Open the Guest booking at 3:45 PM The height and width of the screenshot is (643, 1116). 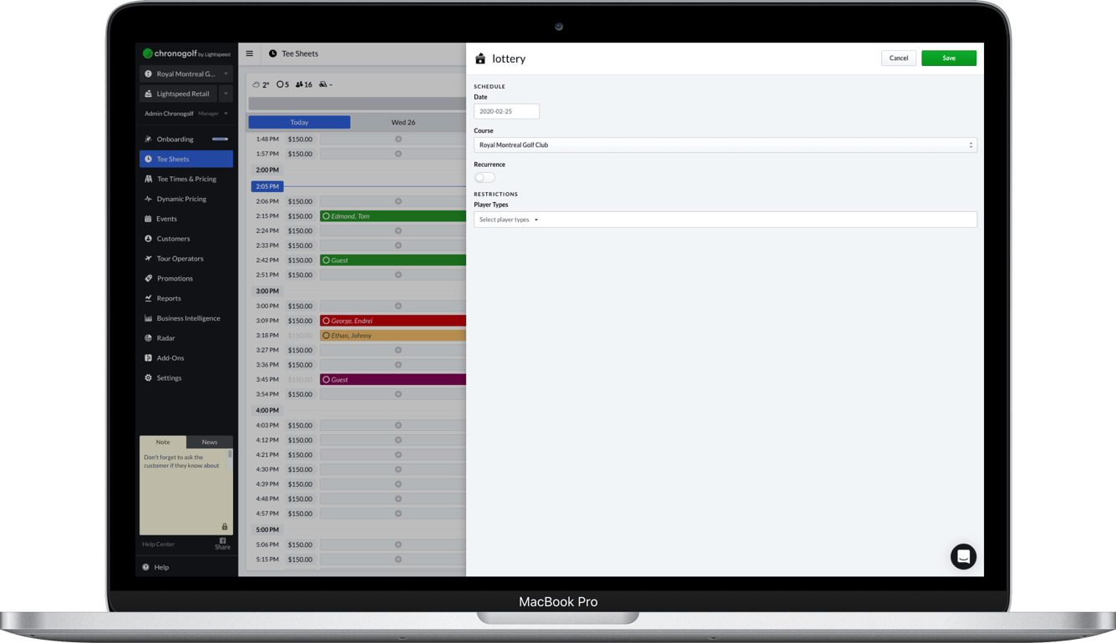point(393,380)
